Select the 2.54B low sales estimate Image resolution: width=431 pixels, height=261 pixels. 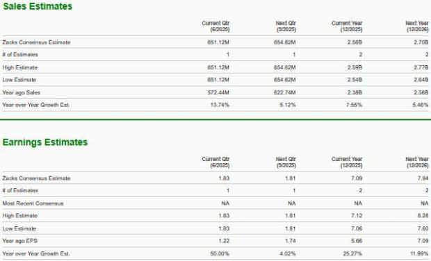click(x=355, y=80)
